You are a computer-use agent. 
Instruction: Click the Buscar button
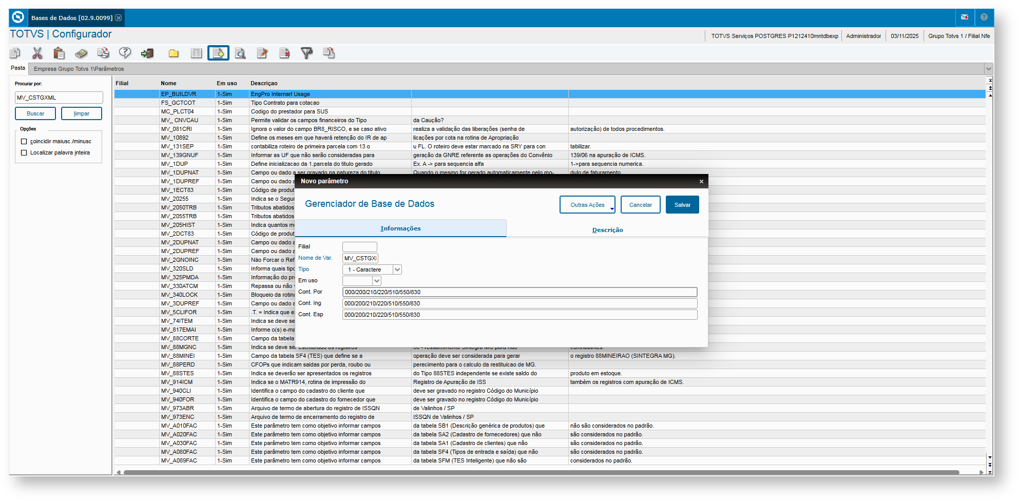coord(35,113)
